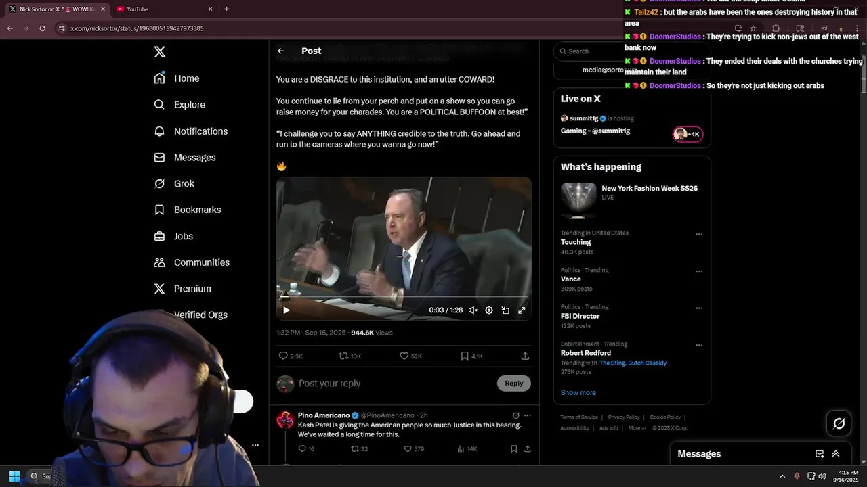
Task: Open more options for Robert Redford trend
Action: tap(699, 345)
